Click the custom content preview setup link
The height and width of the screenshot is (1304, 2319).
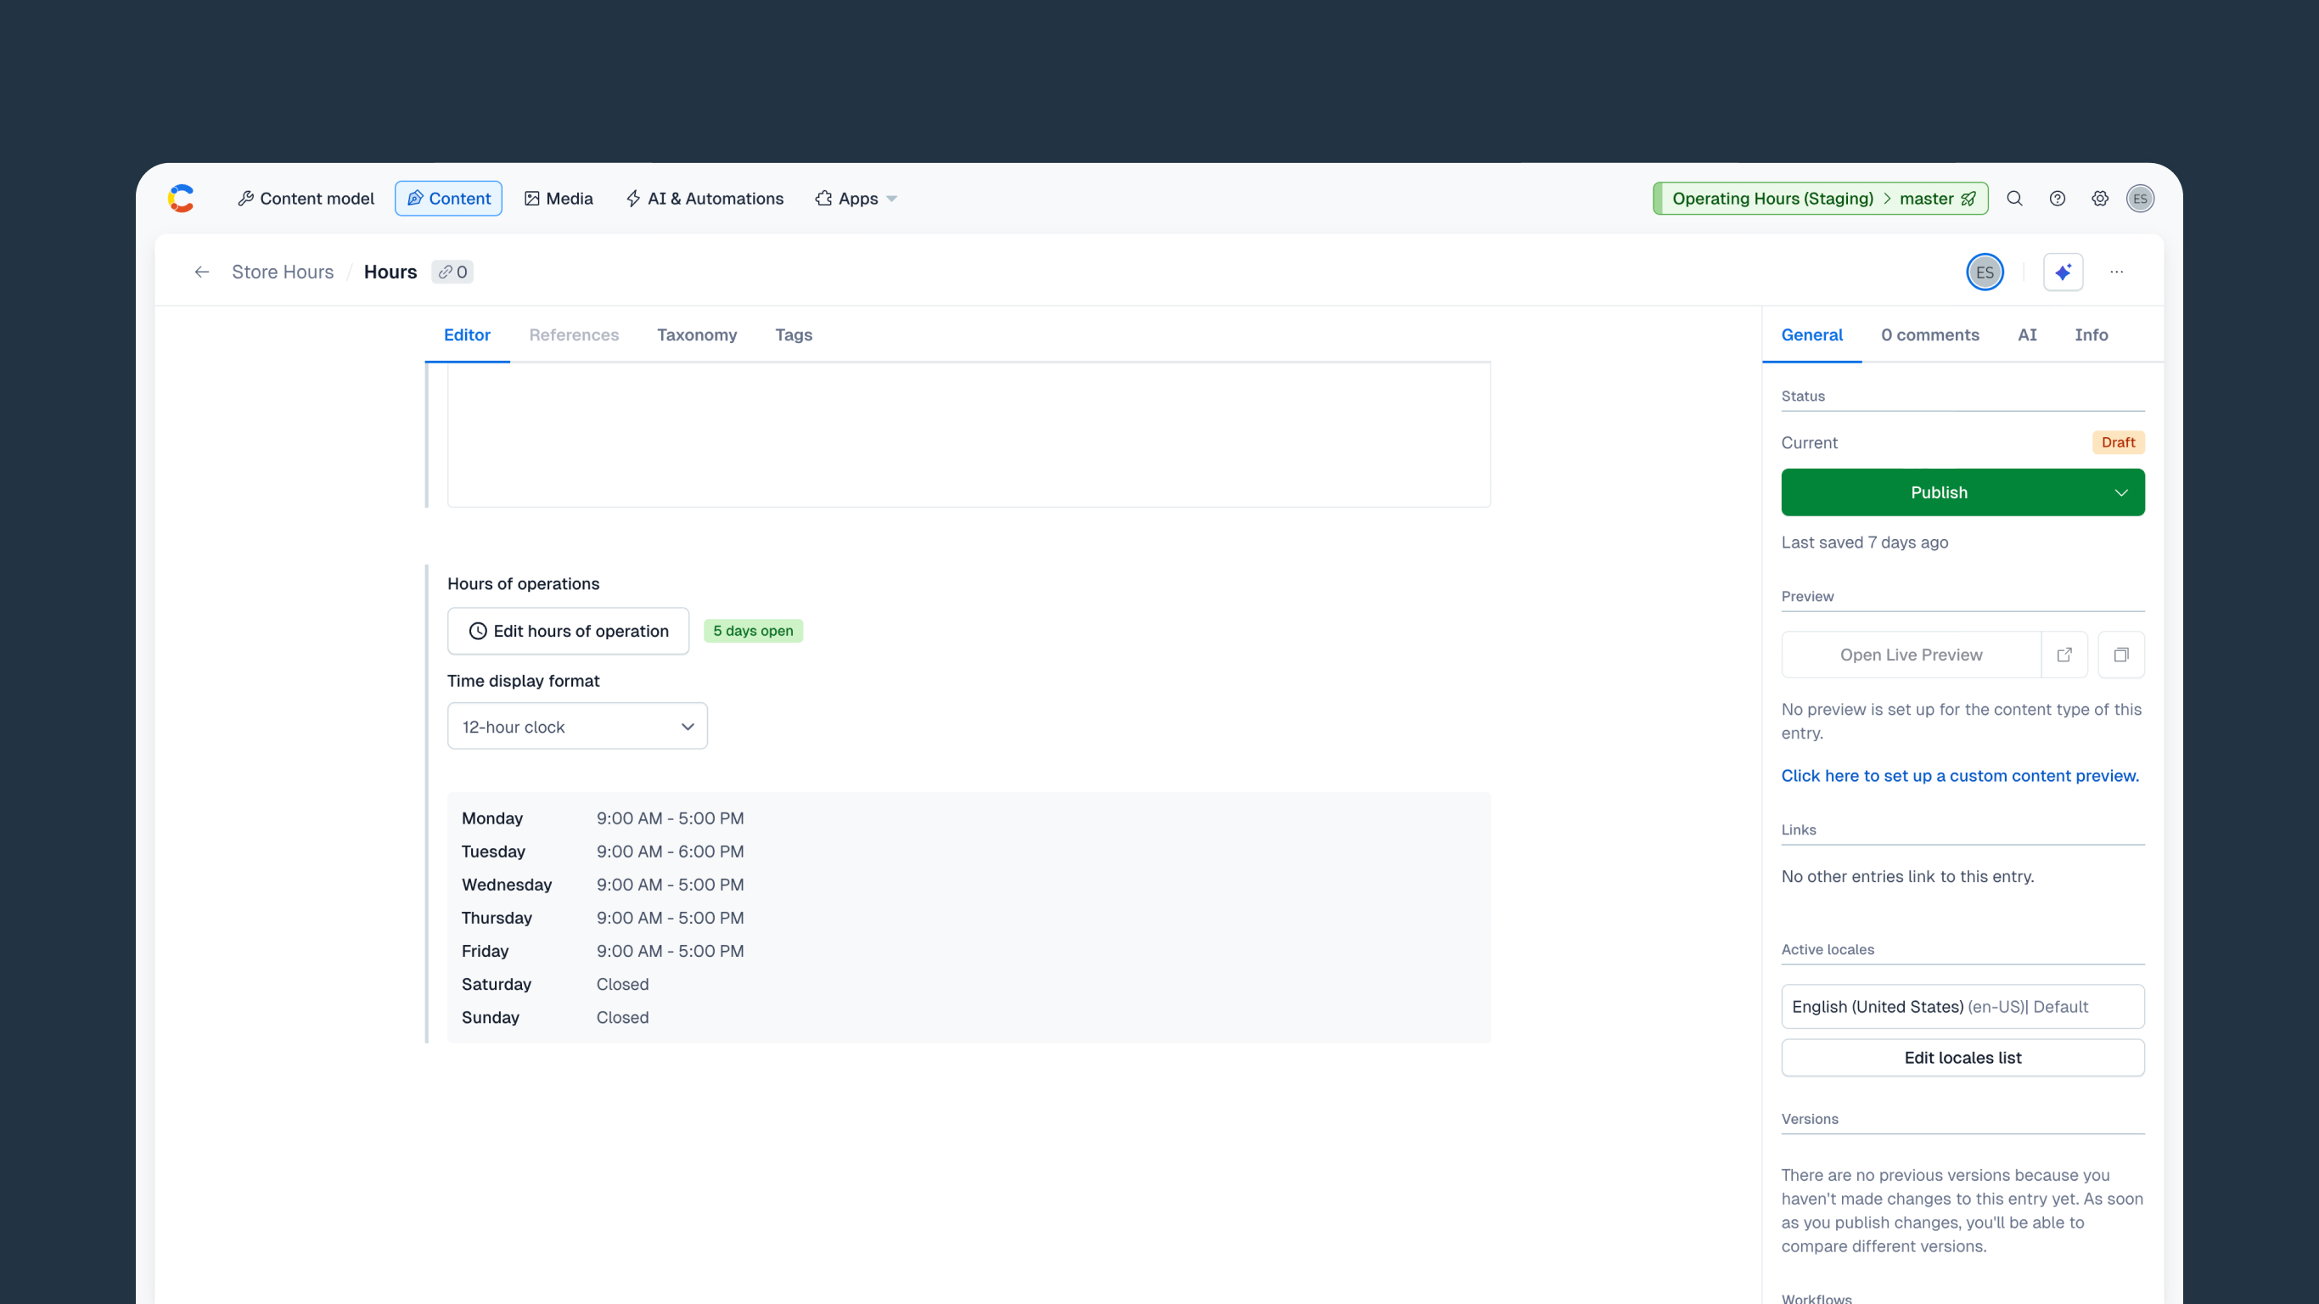[x=1960, y=775]
